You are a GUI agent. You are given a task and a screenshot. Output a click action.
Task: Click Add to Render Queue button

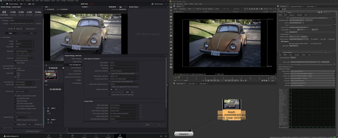click(33, 131)
